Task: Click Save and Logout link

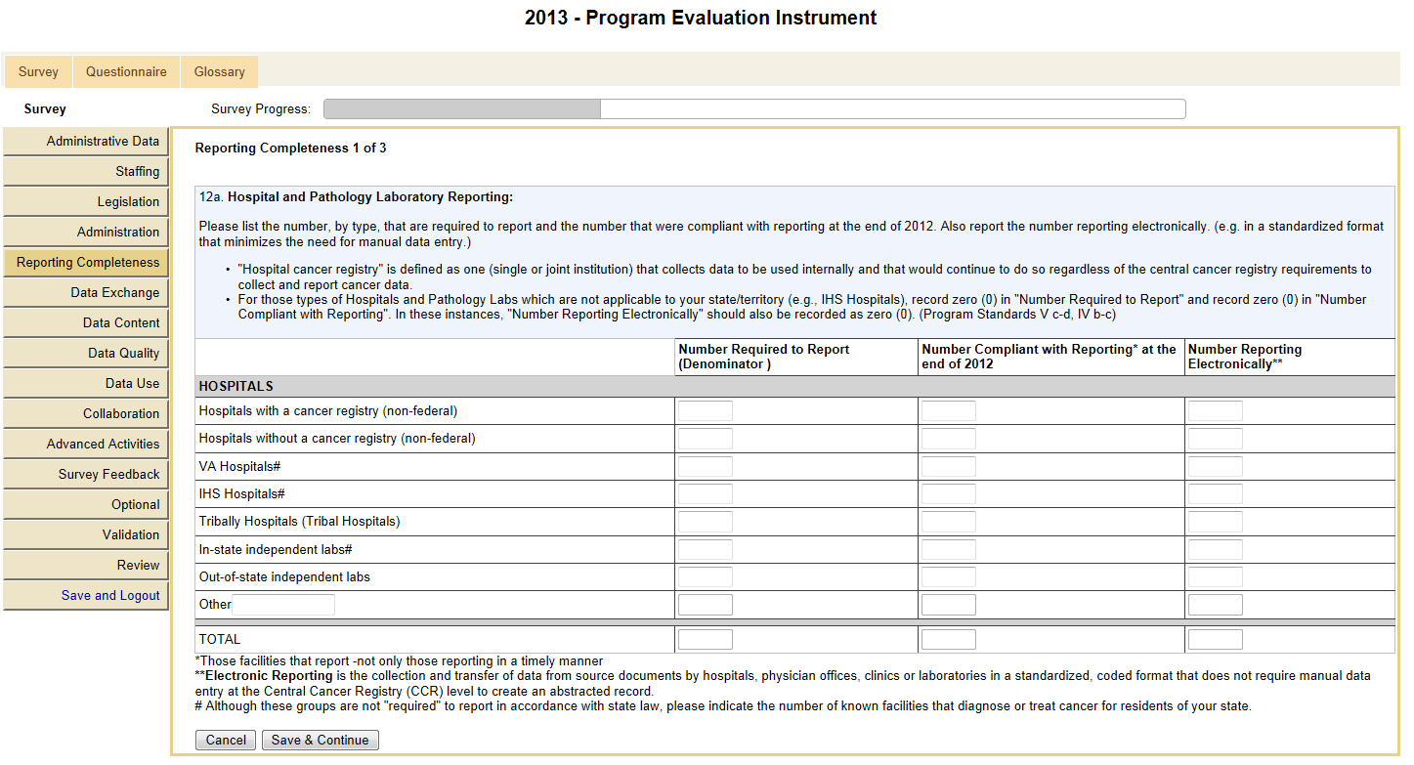Action: tap(109, 596)
